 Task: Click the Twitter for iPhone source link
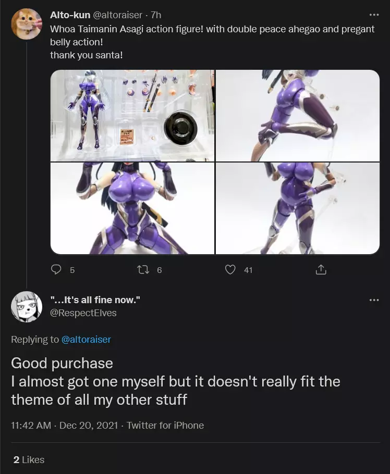pyautogui.click(x=165, y=426)
